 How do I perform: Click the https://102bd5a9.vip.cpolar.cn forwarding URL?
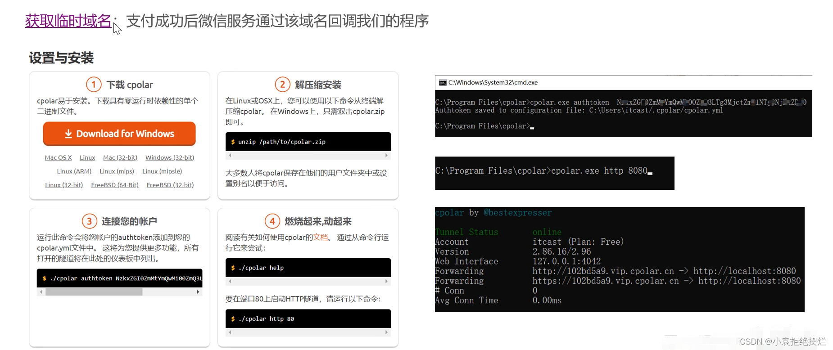coord(606,281)
